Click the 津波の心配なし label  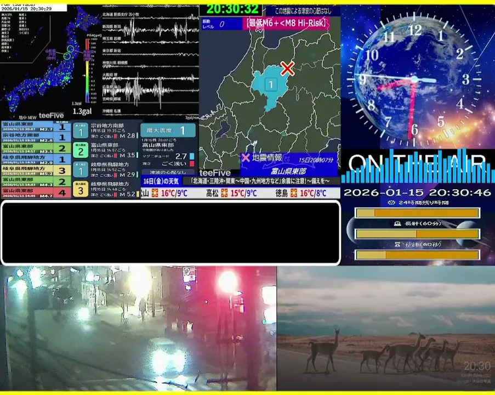168,172
